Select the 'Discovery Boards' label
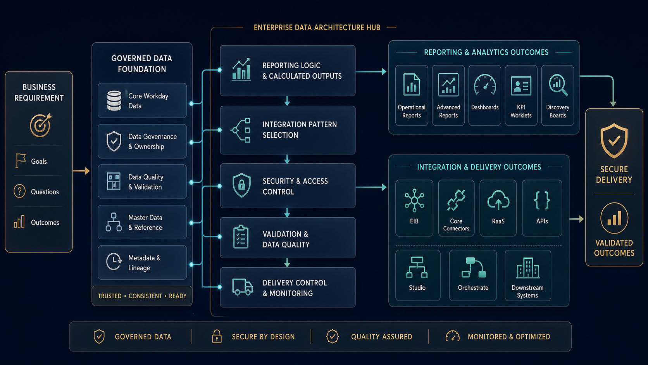Viewport: 648px width, 365px height. [558, 111]
